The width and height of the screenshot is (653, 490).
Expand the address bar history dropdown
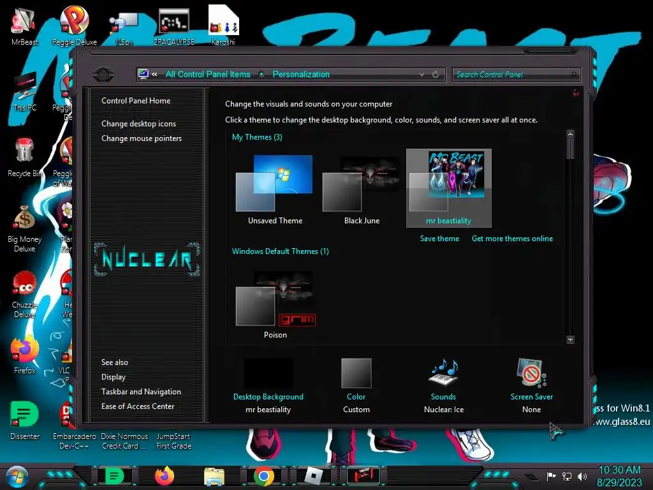[422, 75]
